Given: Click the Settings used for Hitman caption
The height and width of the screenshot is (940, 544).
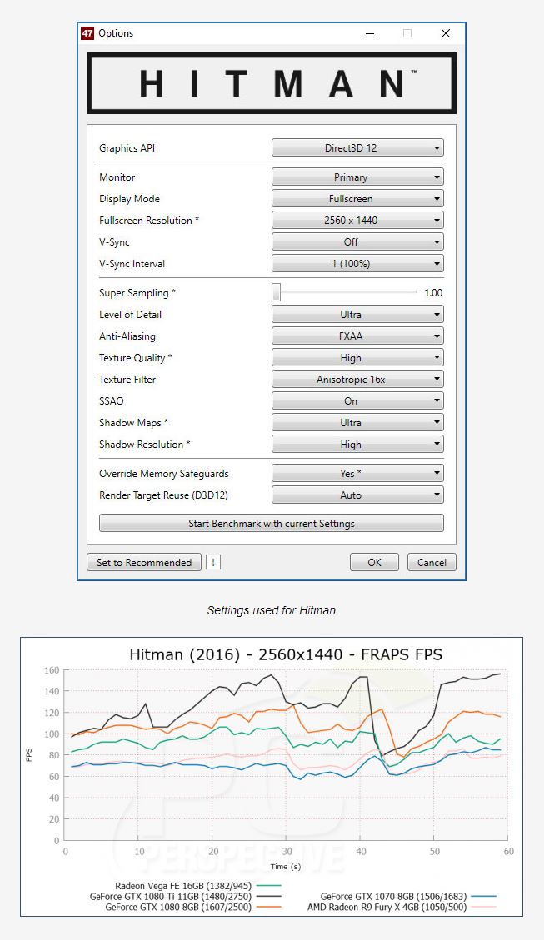Looking at the screenshot, I should (x=271, y=610).
